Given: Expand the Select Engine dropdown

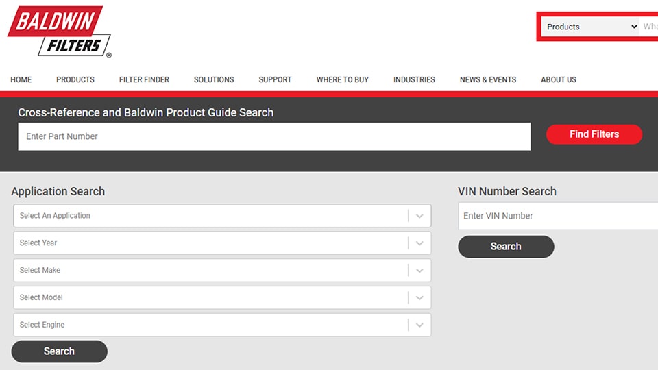Looking at the screenshot, I should pos(222,325).
